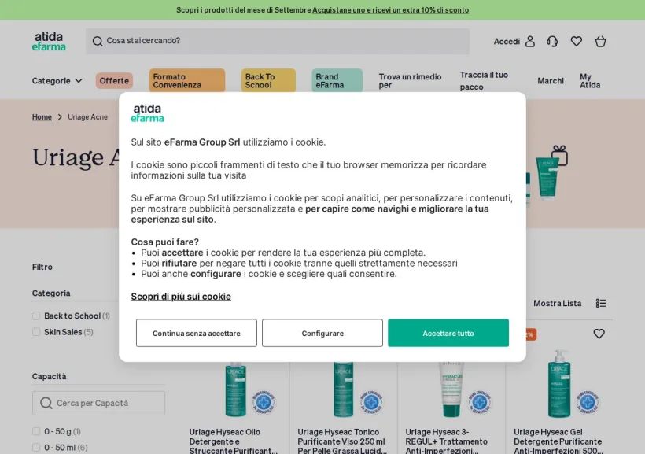Open Uriage Hyseac Gel Detergente title link
This screenshot has height=454, width=645.
pyautogui.click(x=558, y=441)
